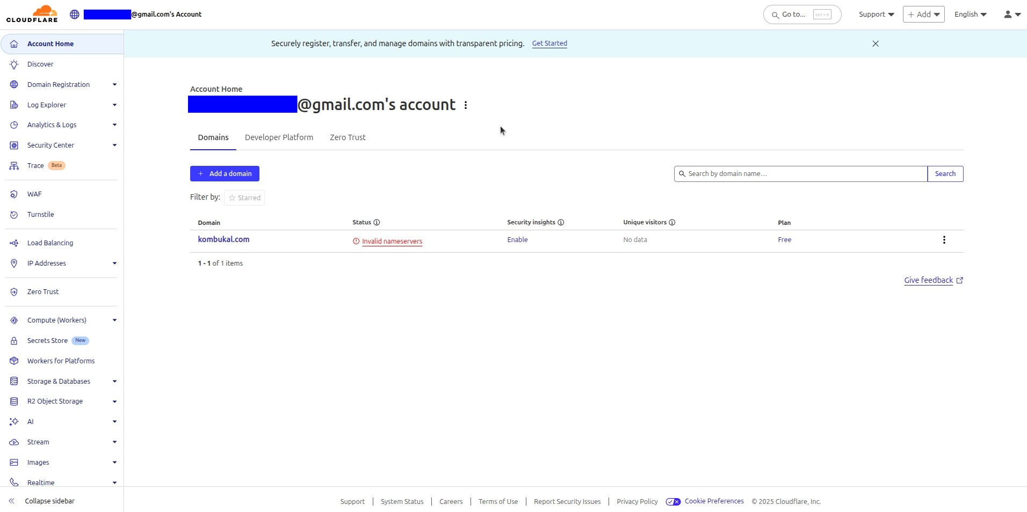Expand the IP Addresses arrow
Viewport: 1027px width, 512px height.
pyautogui.click(x=114, y=264)
